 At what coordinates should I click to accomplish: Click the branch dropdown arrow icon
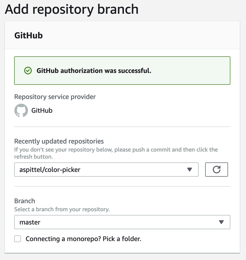point(221,222)
